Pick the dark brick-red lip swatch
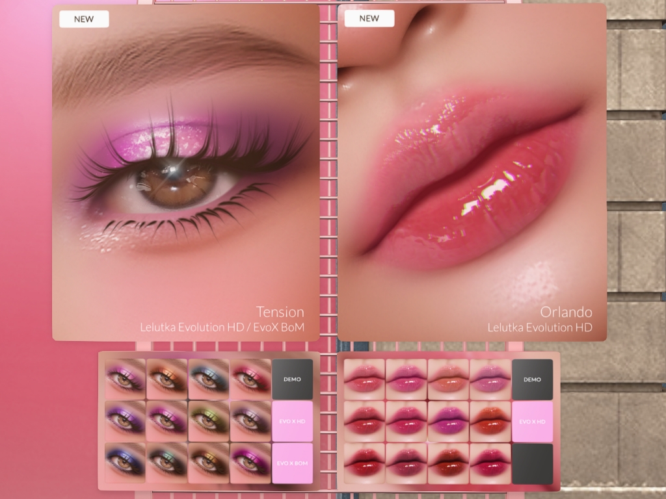Viewport: 666px width, 499px height. [448, 463]
